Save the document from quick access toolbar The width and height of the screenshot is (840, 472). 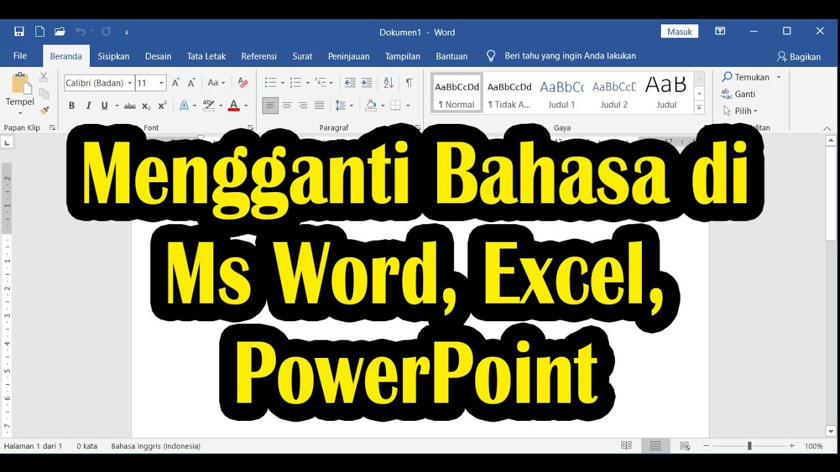(x=19, y=31)
